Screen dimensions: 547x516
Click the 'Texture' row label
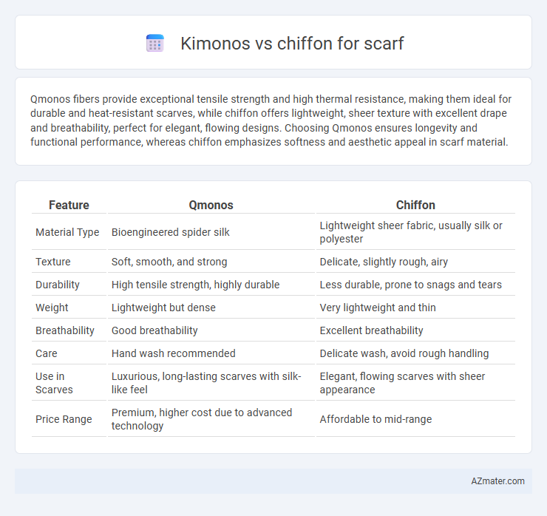(53, 262)
